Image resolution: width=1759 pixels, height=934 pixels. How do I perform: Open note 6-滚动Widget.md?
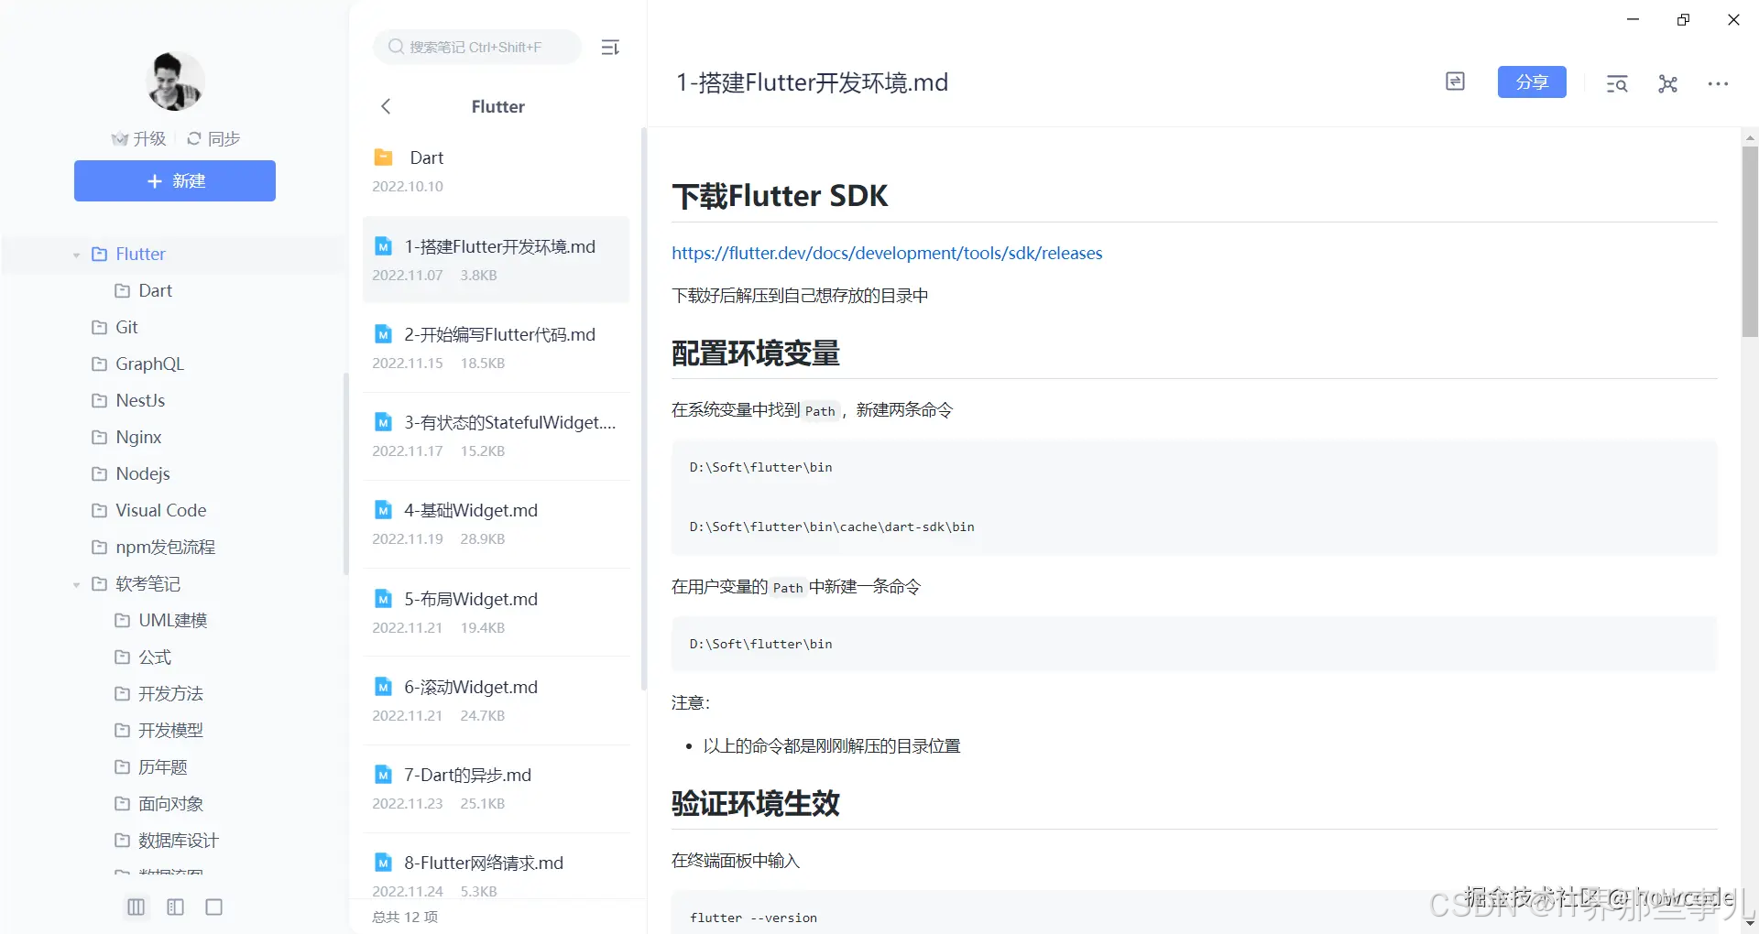[x=496, y=700]
